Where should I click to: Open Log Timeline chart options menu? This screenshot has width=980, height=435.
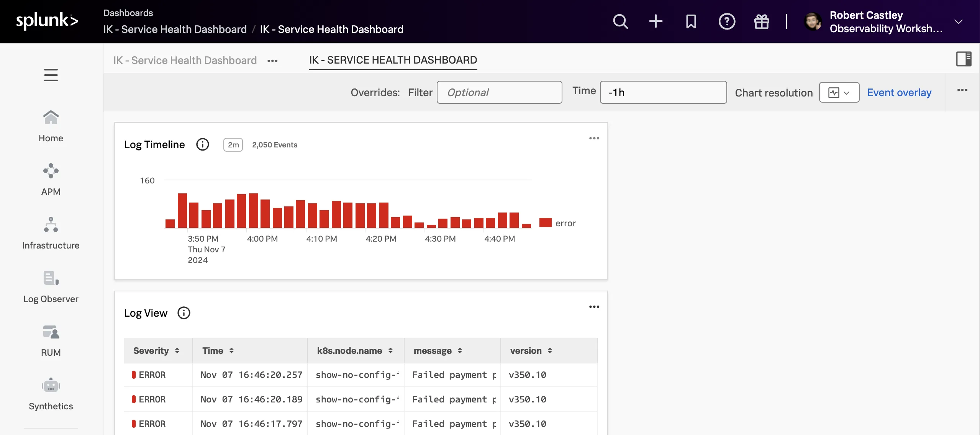pyautogui.click(x=594, y=138)
